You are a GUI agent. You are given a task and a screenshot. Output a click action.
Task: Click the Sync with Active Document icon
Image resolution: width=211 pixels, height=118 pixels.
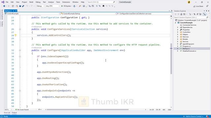(195, 14)
